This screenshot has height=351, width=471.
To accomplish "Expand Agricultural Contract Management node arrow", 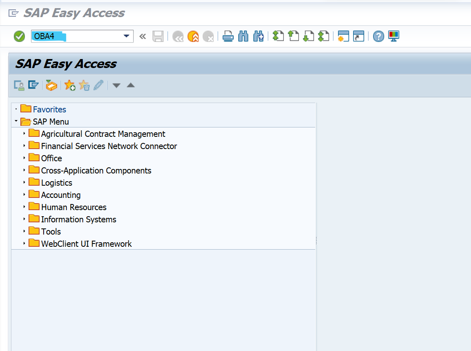I will tap(24, 134).
